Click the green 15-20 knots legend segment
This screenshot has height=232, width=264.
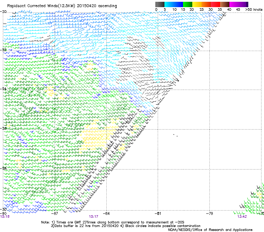click(188, 4)
